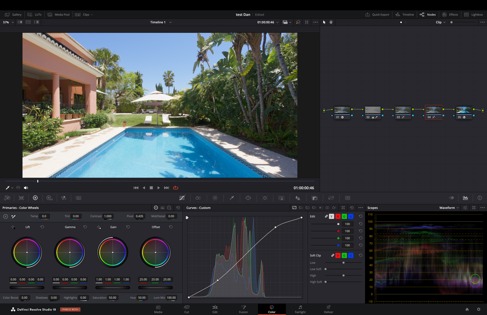Open the Key palette

click(x=315, y=198)
